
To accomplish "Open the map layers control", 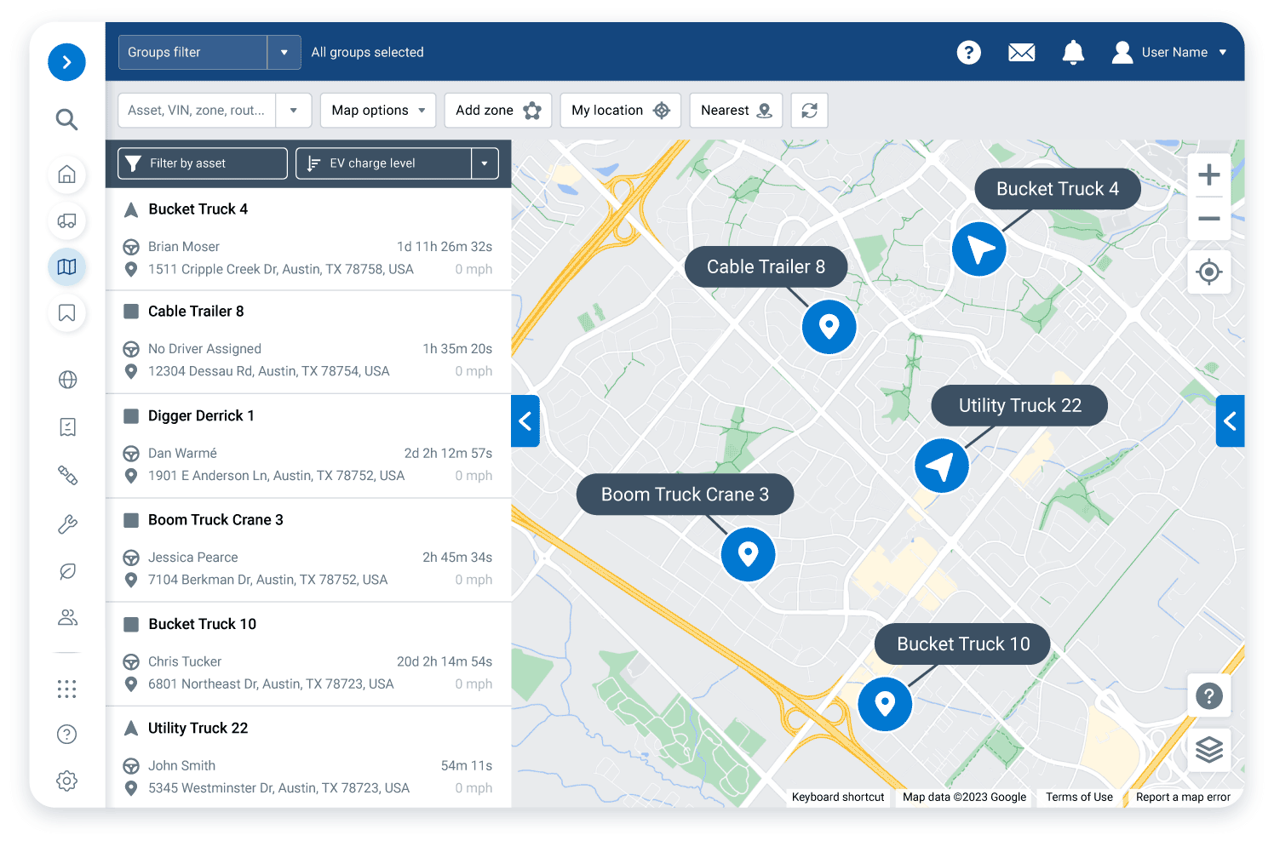I will click(x=1208, y=750).
